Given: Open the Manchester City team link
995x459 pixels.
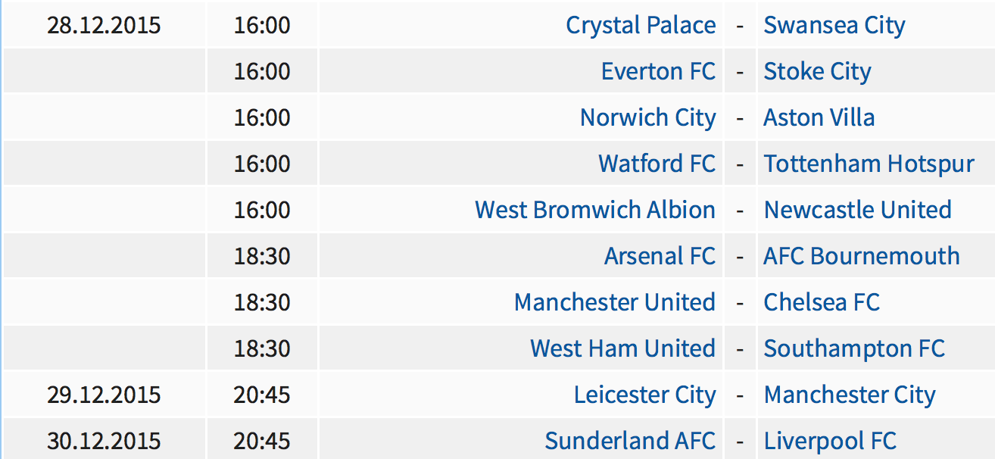Looking at the screenshot, I should [850, 395].
